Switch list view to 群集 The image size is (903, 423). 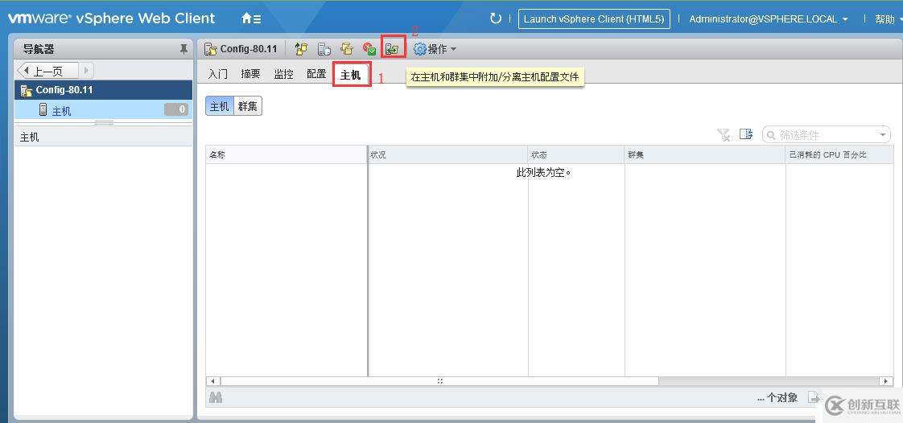pos(248,106)
